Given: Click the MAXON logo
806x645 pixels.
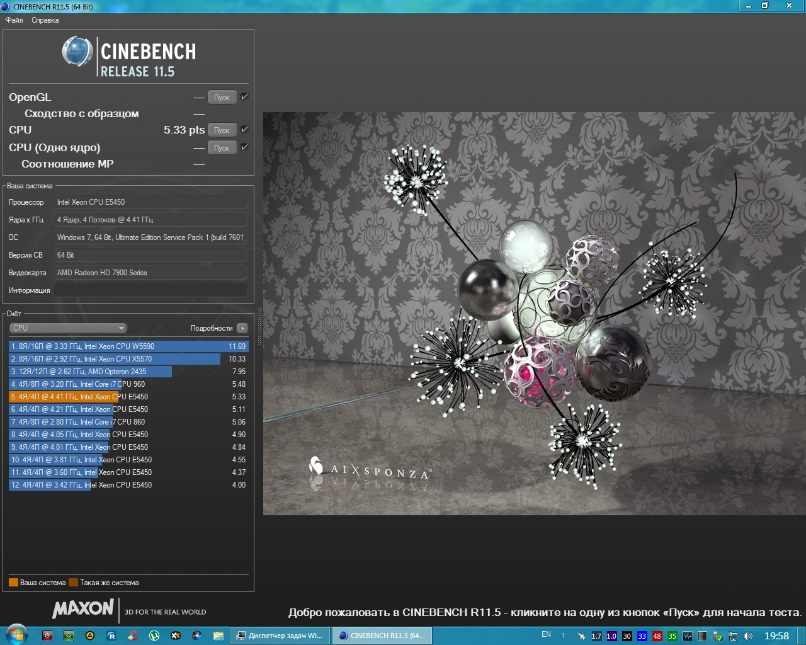Looking at the screenshot, I should click(83, 609).
